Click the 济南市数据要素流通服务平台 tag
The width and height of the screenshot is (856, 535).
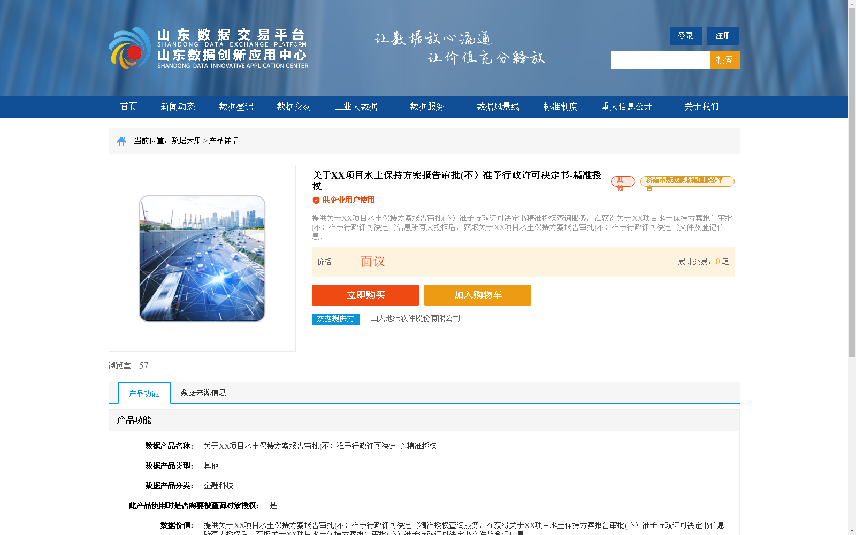(687, 181)
